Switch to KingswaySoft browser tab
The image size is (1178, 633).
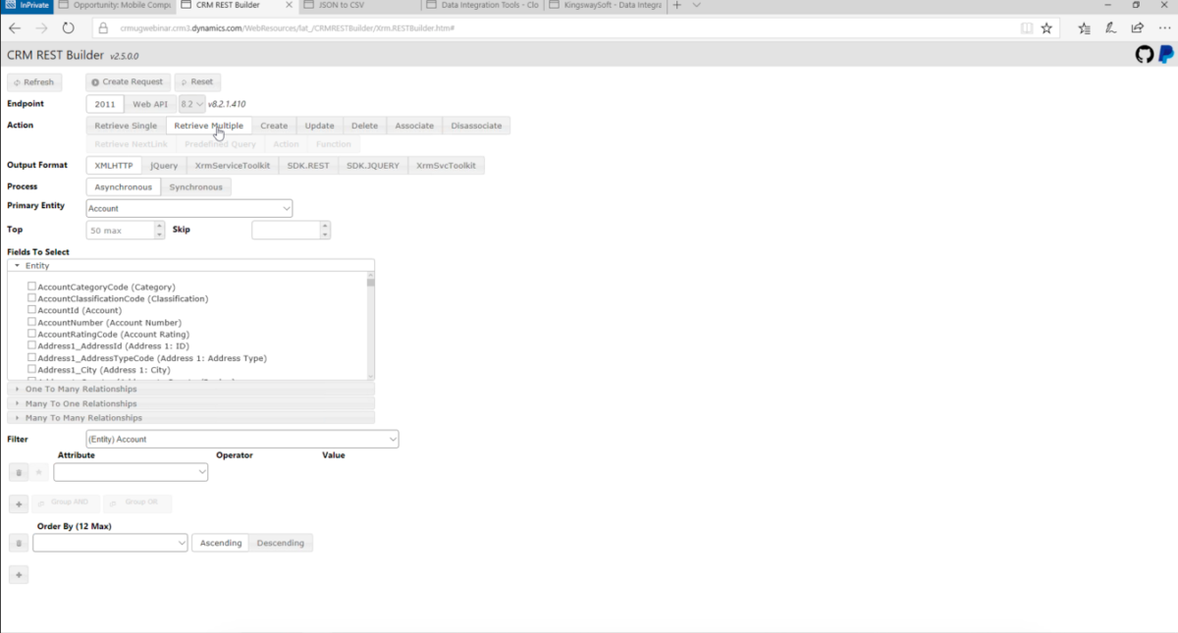[x=606, y=5]
